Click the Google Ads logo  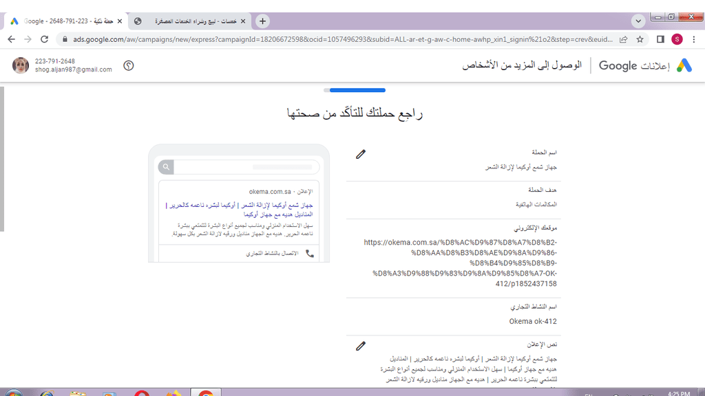coord(684,65)
